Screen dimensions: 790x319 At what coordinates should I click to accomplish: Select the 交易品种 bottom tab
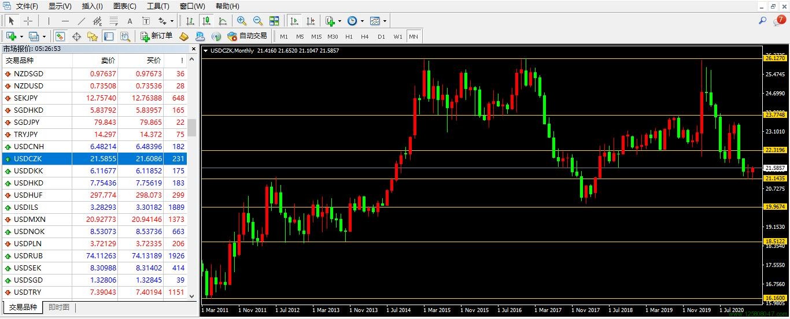click(23, 307)
